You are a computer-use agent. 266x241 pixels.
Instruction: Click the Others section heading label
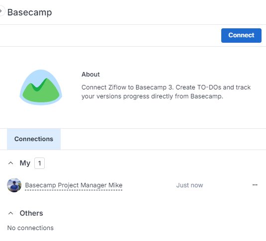click(x=31, y=213)
